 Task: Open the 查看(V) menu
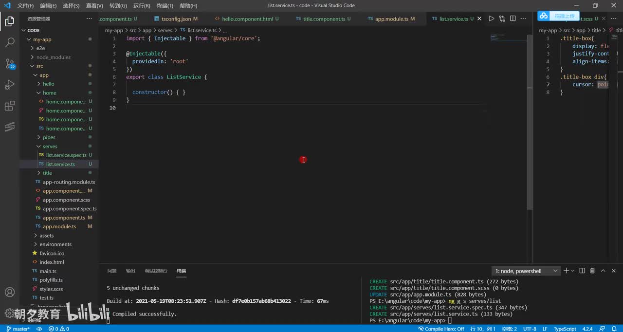(x=94, y=5)
